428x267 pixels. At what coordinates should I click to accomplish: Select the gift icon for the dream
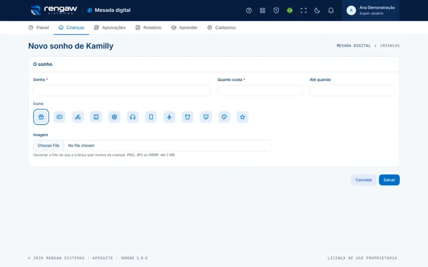(x=41, y=117)
